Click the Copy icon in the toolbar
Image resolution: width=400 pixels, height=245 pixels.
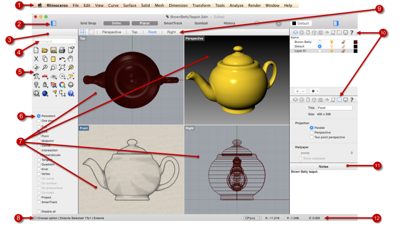[x=45, y=59]
